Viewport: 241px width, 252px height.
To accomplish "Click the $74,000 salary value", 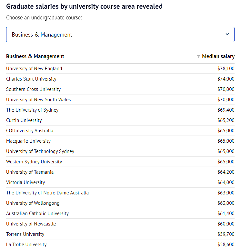I will pyautogui.click(x=226, y=79).
